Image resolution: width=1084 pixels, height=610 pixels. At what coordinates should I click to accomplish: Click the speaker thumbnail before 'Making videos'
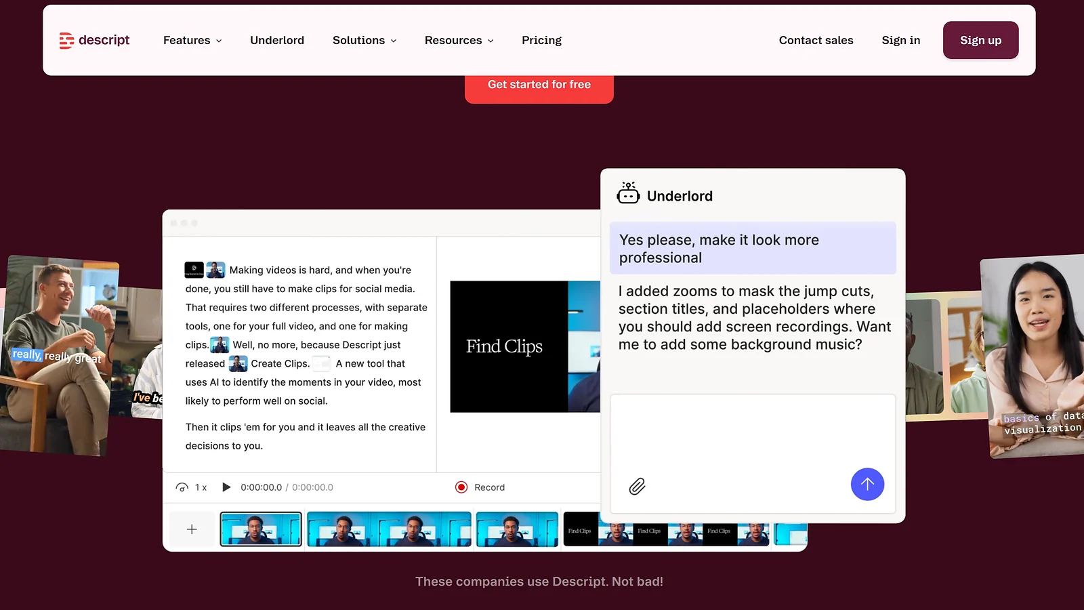coord(215,270)
